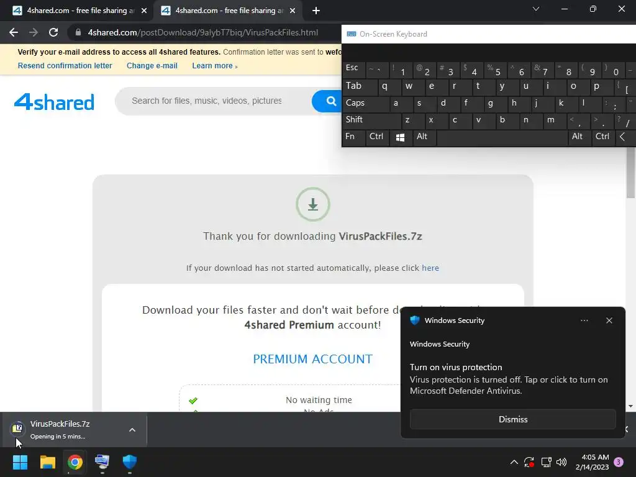Open the clock showing 4:05 AM
Viewport: 636px width, 477px height.
(592, 462)
